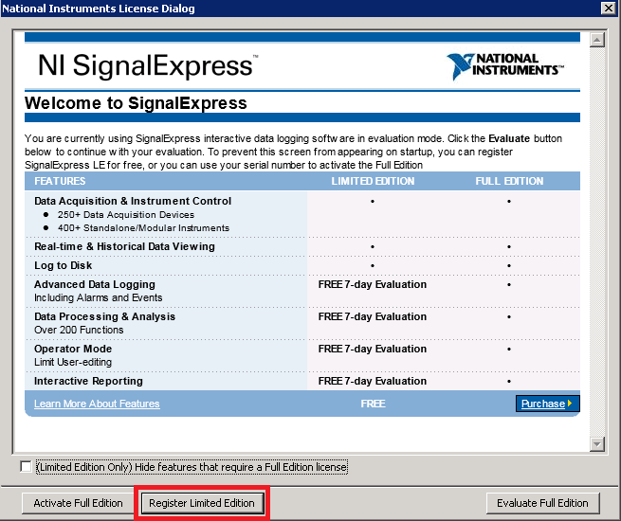Enable Hide features requiring Full Edition checkbox
The image size is (621, 521).
[26, 467]
